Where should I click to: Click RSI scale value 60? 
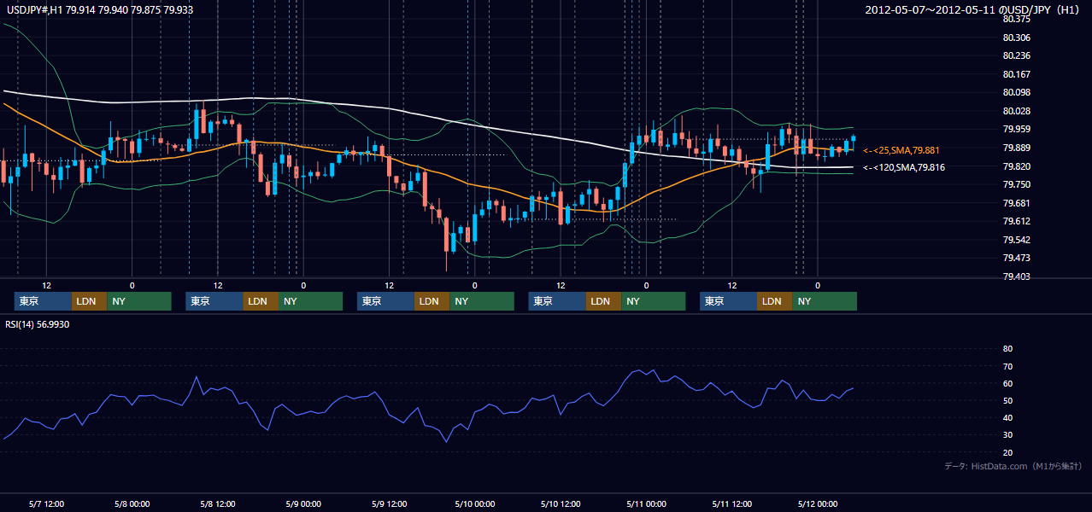point(1007,383)
